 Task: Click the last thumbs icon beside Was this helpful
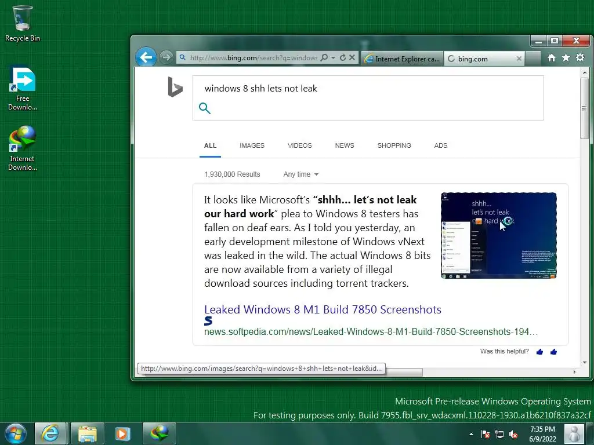(553, 352)
